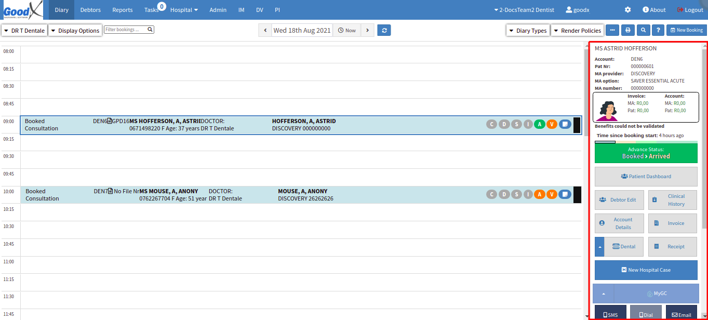The image size is (708, 320).
Task: Go to previous day with left arrow
Action: click(x=265, y=31)
